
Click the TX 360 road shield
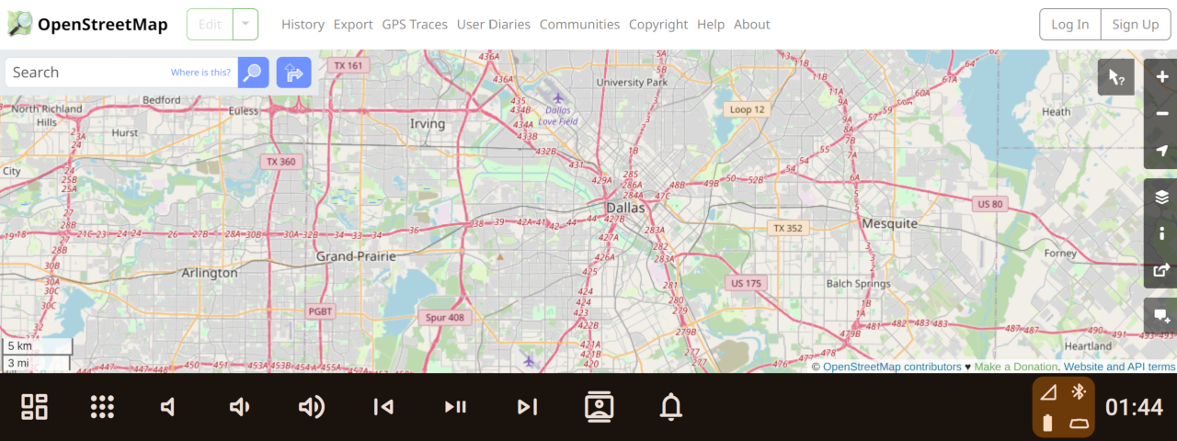(280, 162)
